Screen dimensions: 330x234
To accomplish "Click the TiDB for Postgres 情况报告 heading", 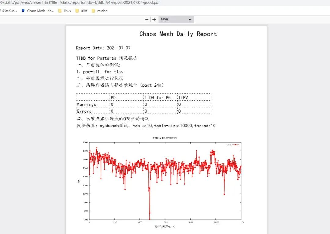I will pyautogui.click(x=107, y=58).
